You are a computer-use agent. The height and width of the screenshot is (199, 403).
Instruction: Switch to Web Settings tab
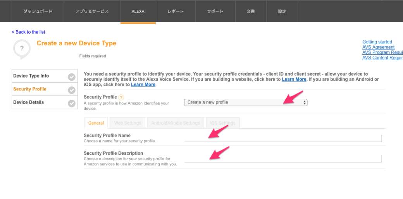pos(127,123)
